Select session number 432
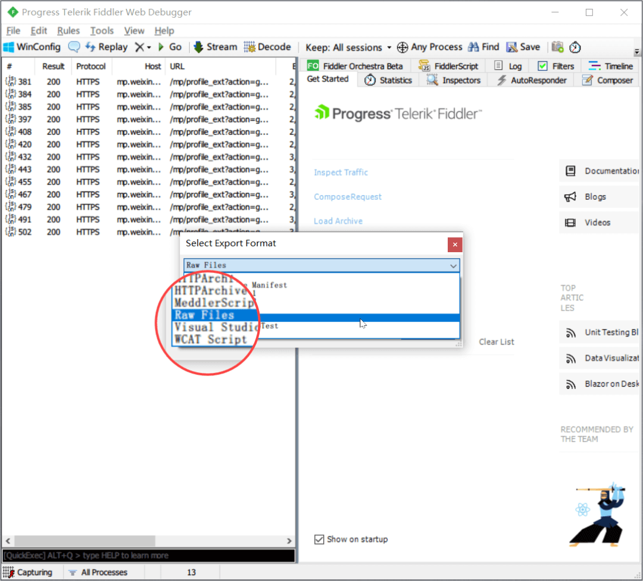This screenshot has width=643, height=581. 148,157
